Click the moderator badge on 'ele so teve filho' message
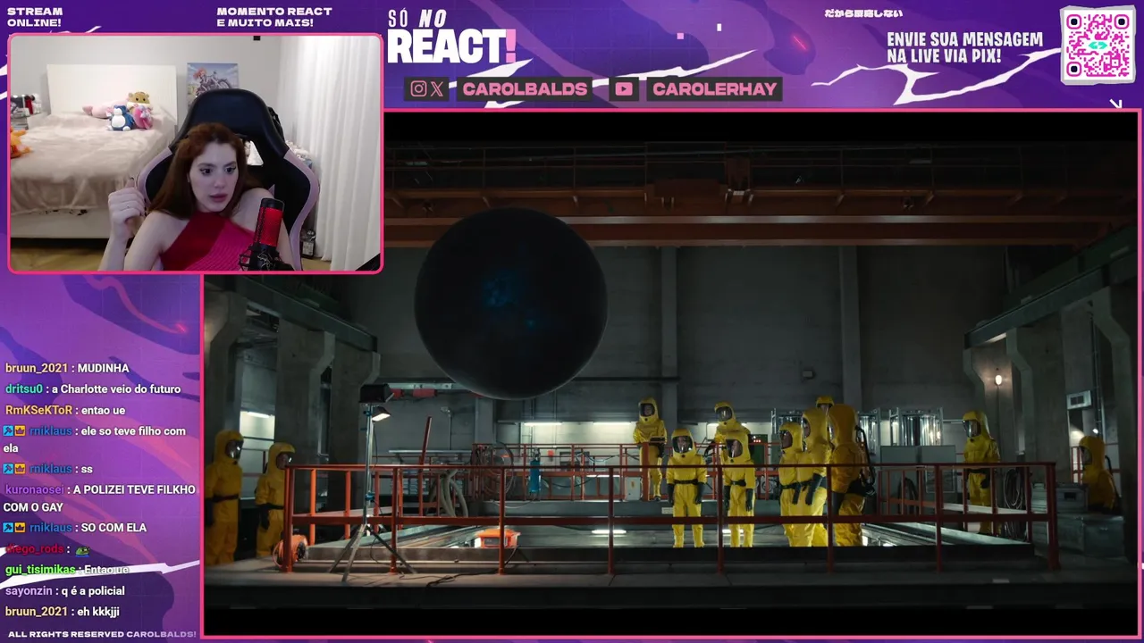This screenshot has width=1144, height=643. tap(8, 431)
